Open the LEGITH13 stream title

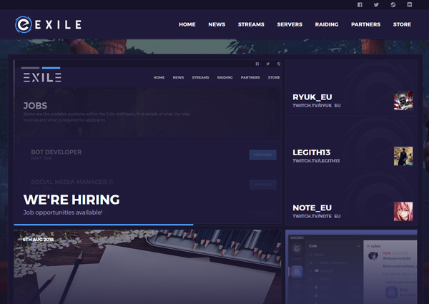(x=311, y=152)
